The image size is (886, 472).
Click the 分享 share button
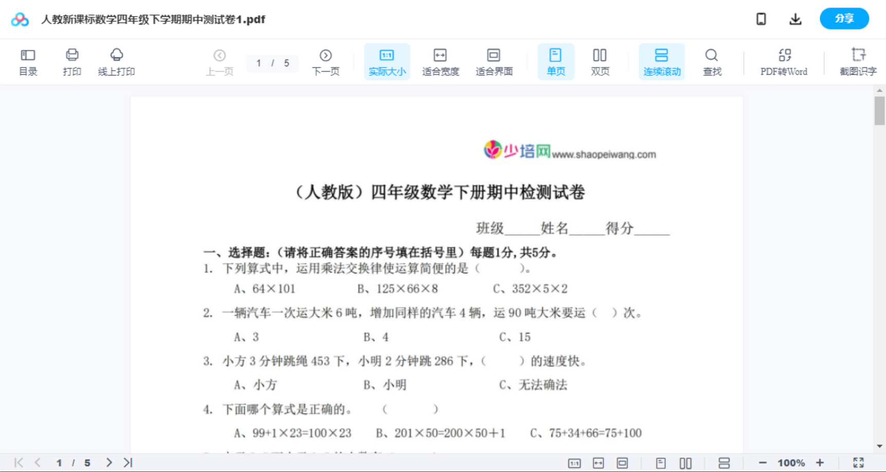point(844,19)
